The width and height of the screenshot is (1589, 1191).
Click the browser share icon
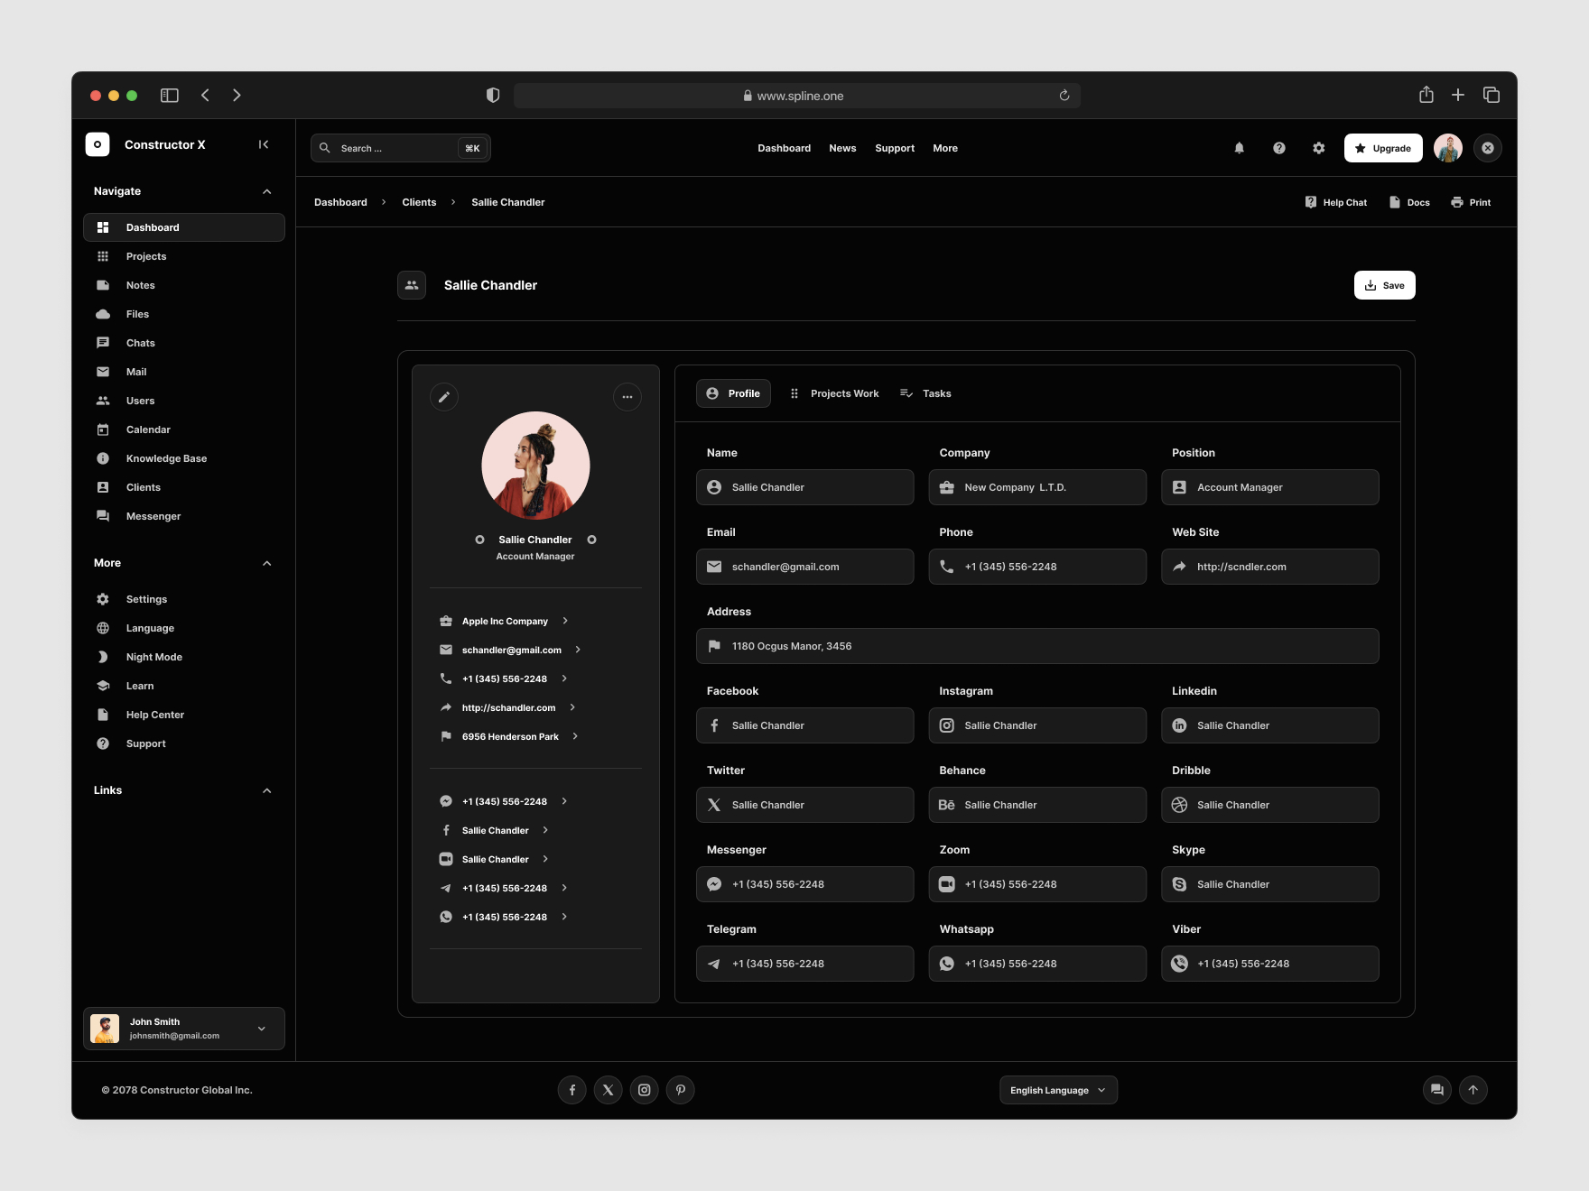pyautogui.click(x=1426, y=95)
